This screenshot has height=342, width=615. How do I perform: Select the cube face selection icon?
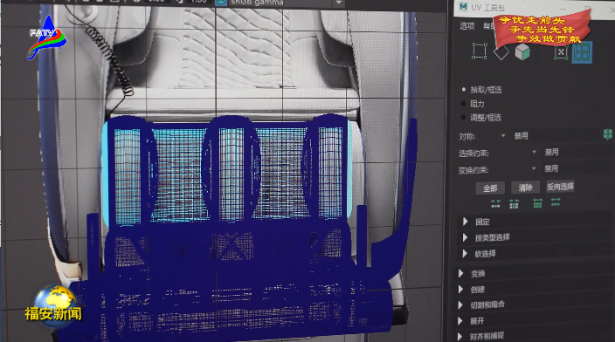522,51
